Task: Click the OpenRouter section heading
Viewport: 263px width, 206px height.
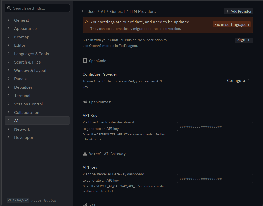Action: (100, 102)
